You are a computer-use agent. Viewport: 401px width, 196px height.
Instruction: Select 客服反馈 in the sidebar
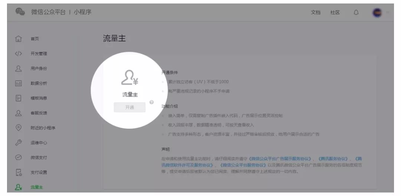[39, 113]
